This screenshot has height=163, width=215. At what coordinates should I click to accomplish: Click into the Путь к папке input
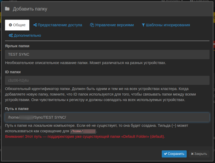107,117
